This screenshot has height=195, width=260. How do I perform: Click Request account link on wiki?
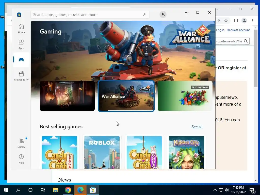click(238, 30)
